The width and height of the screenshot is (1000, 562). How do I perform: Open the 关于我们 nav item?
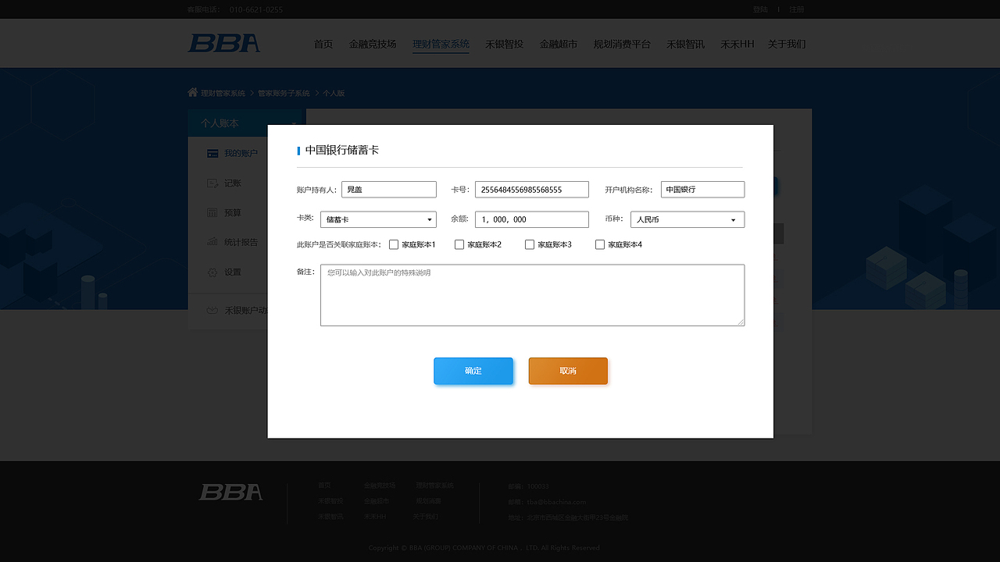coord(787,44)
